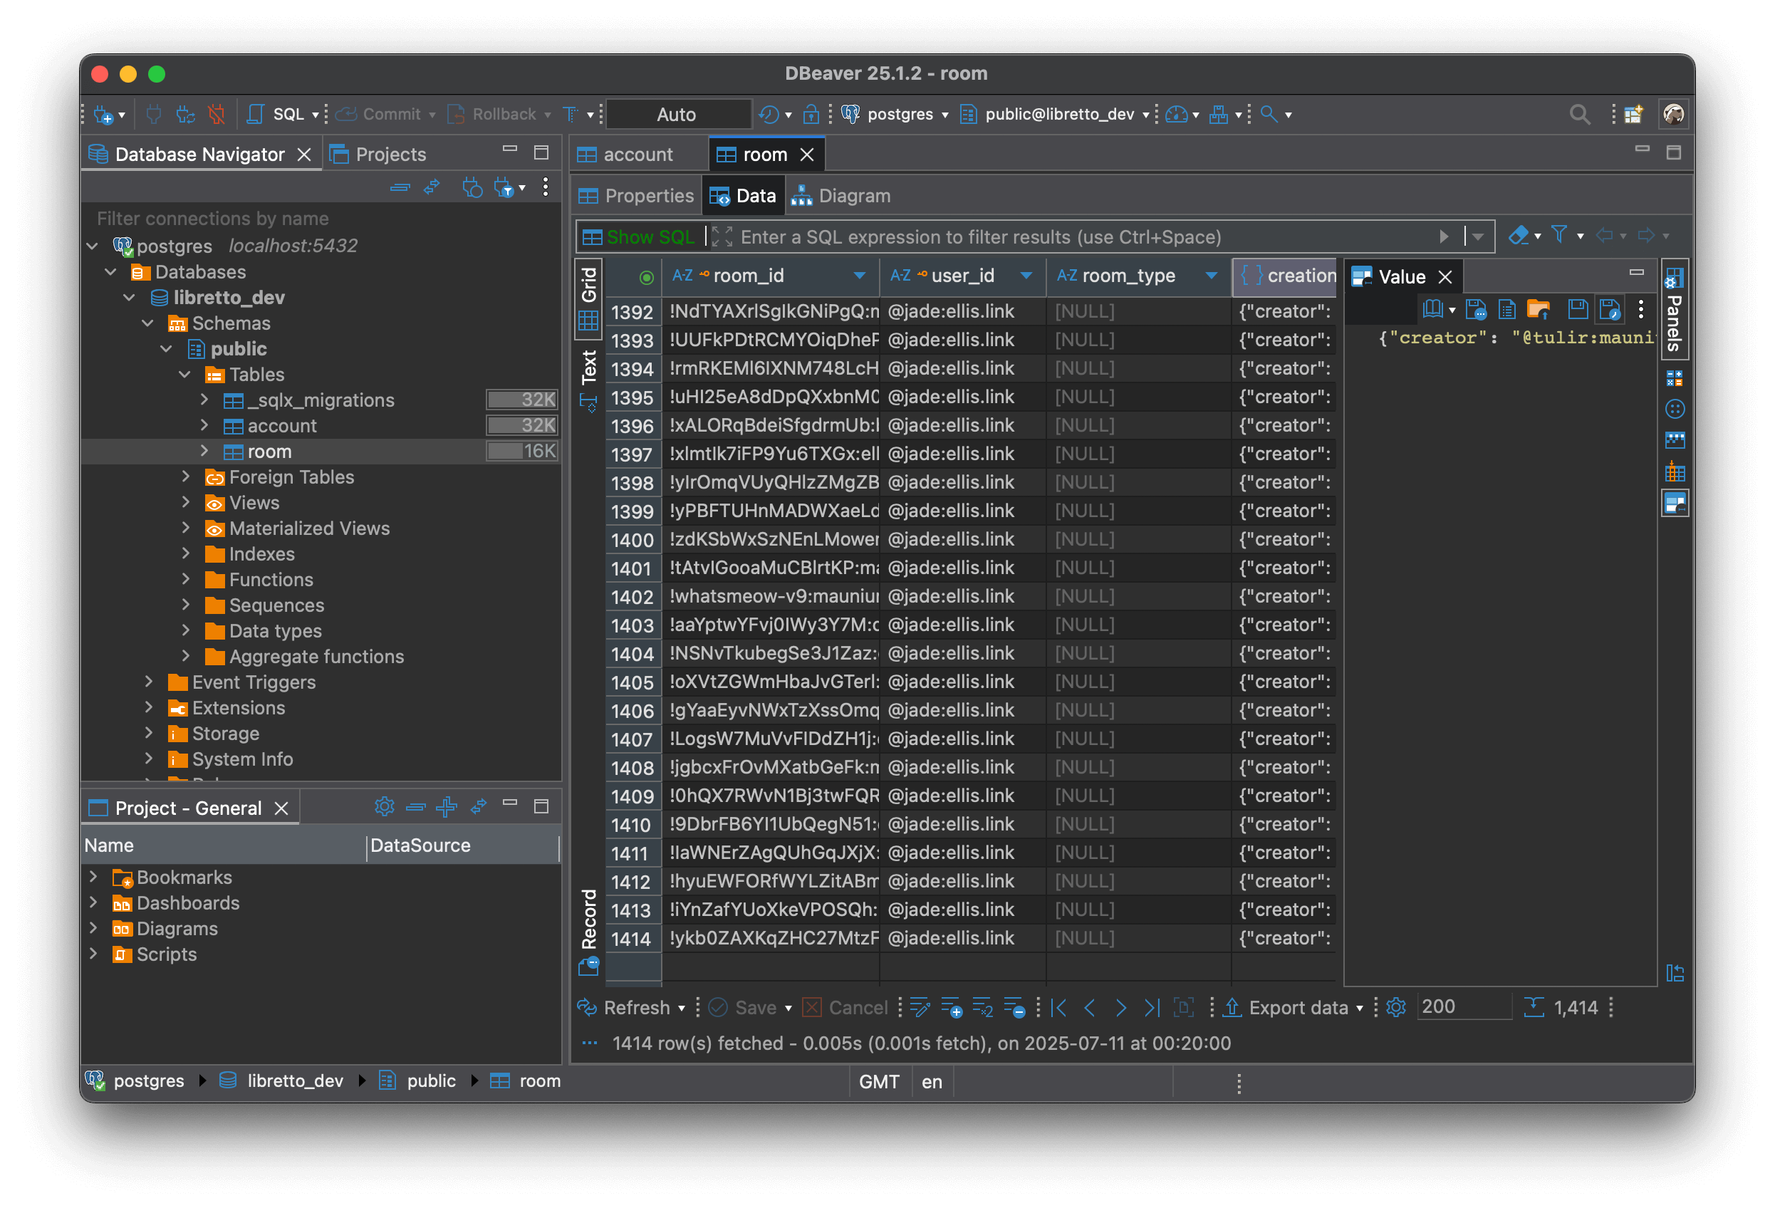Select the Value panel tab
This screenshot has width=1775, height=1208.
pyautogui.click(x=1402, y=277)
